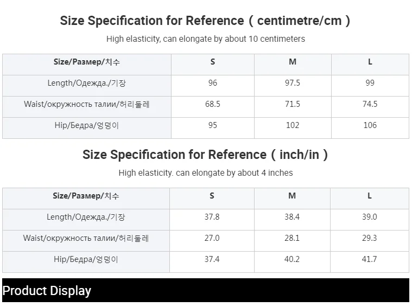
Task: Click the Product Display black banner
Action: (x=206, y=290)
